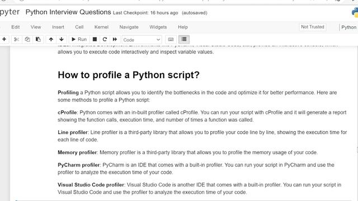Click the bold 'PyCharm profiler' label
Screen dimensions: 358x201
pyautogui.click(x=79, y=165)
